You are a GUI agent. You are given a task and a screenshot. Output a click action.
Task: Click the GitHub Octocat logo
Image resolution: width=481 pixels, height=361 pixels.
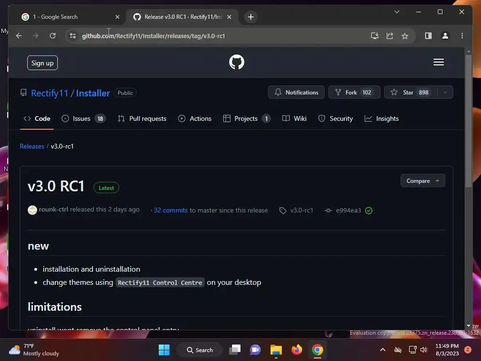[x=237, y=62]
